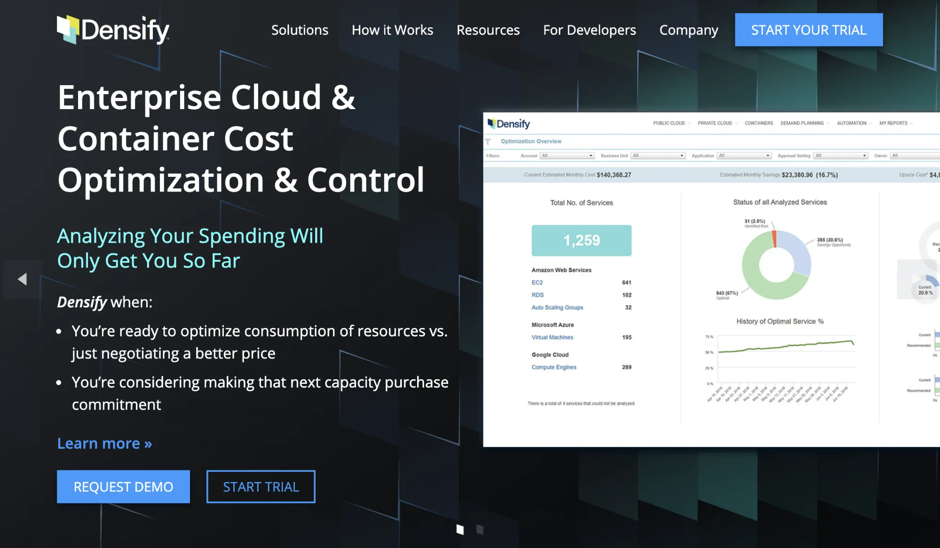This screenshot has height=548, width=940.
Task: Click the 1,259 total services tile
Action: coord(582,240)
